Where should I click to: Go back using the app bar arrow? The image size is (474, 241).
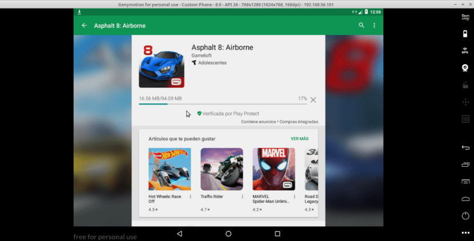(x=85, y=26)
